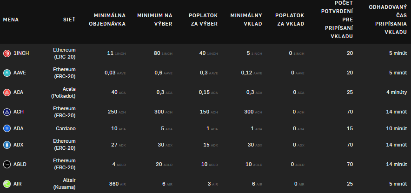The height and width of the screenshot is (193, 411).
Task: Click the Poplatok za výber header
Action: (x=203, y=20)
